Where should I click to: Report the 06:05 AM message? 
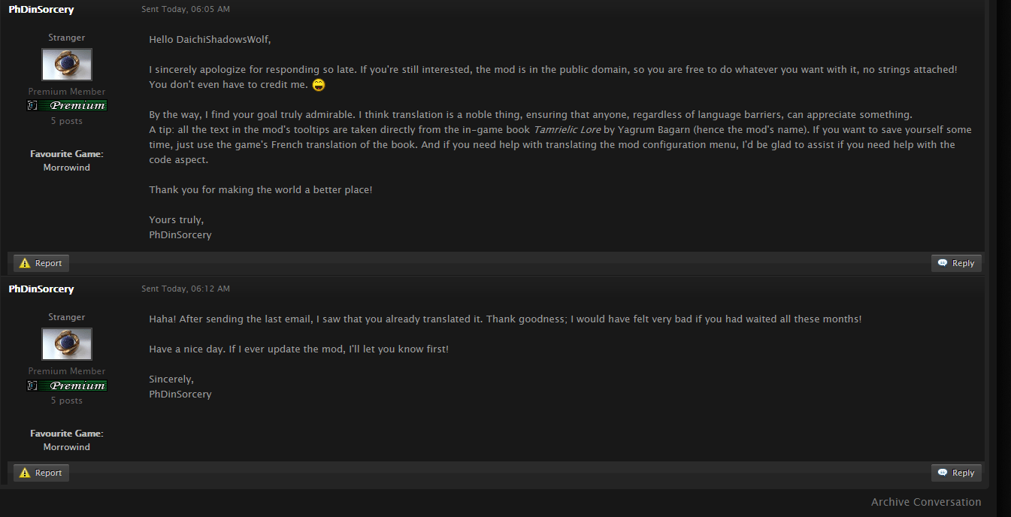pyautogui.click(x=41, y=263)
